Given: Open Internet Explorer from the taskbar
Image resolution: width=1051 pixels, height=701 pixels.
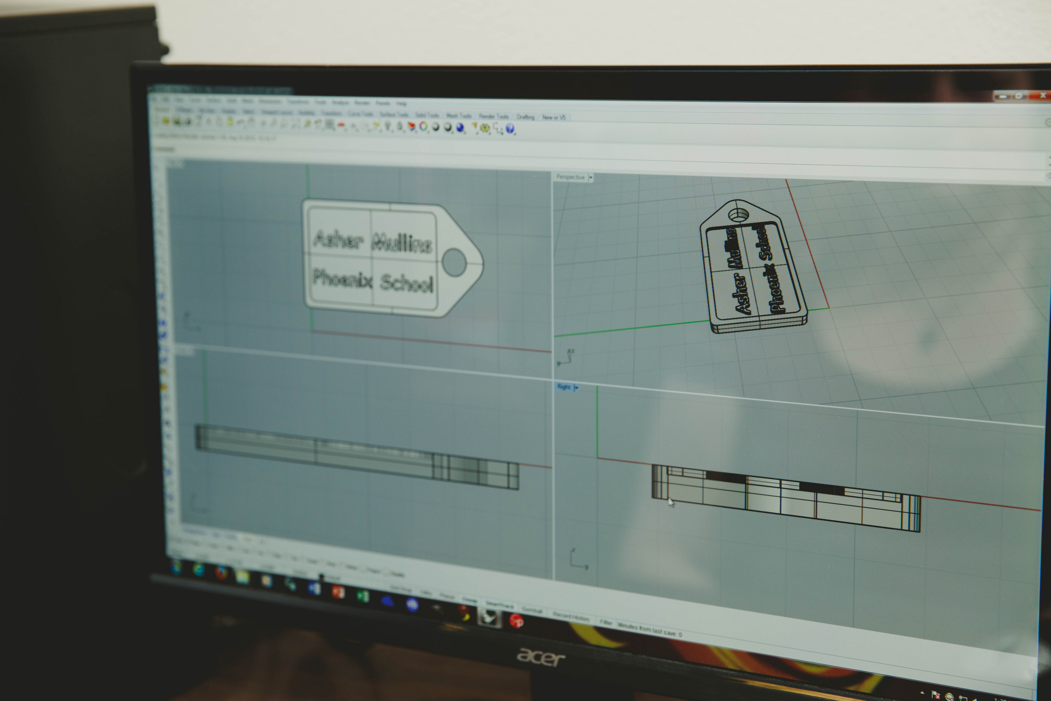Looking at the screenshot, I should click(x=199, y=569).
